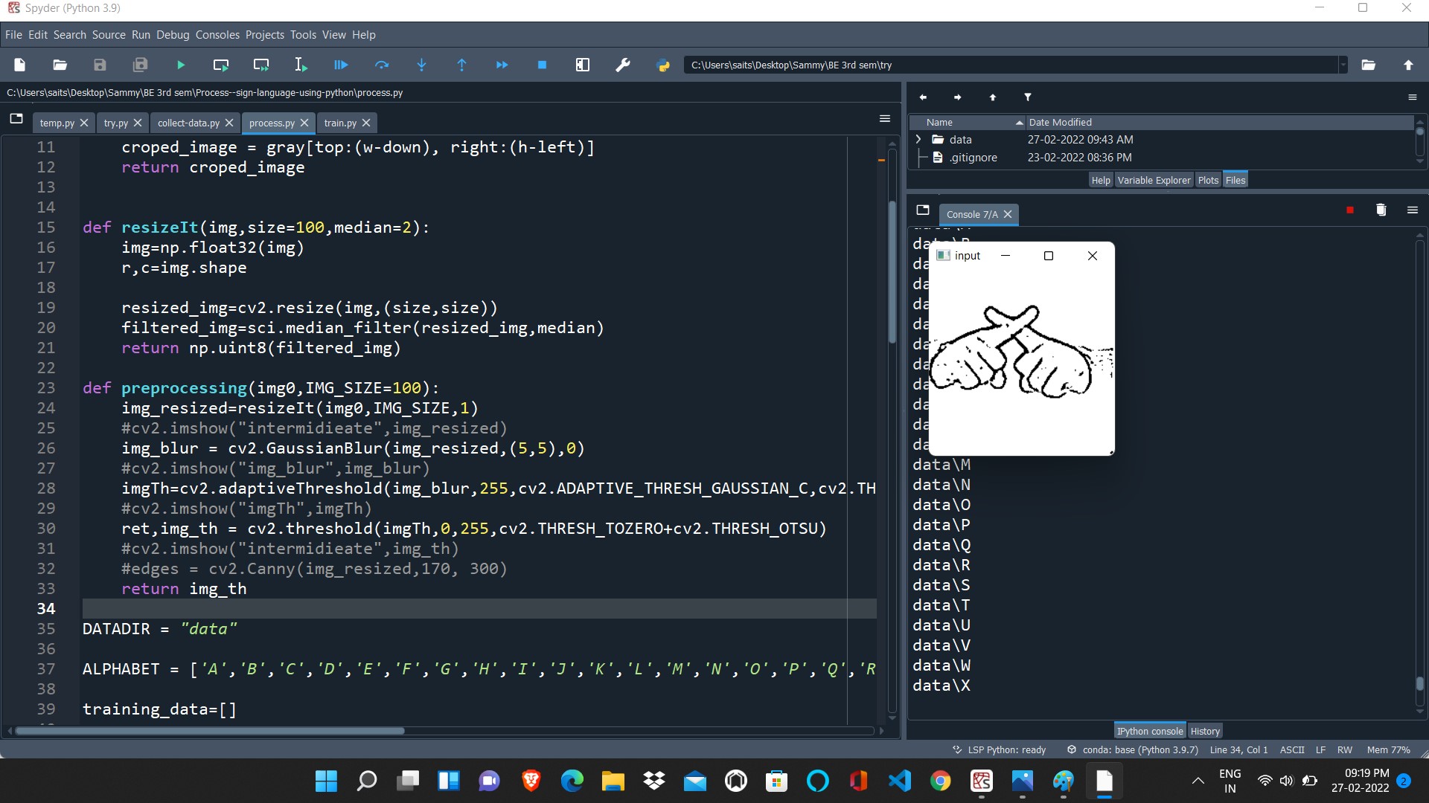Viewport: 1429px width, 803px height.
Task: Open the working directory dropdown
Action: pyautogui.click(x=1343, y=65)
